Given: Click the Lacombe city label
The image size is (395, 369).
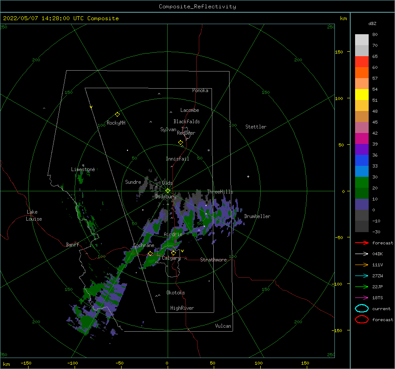Looking at the screenshot, I should (x=190, y=110).
